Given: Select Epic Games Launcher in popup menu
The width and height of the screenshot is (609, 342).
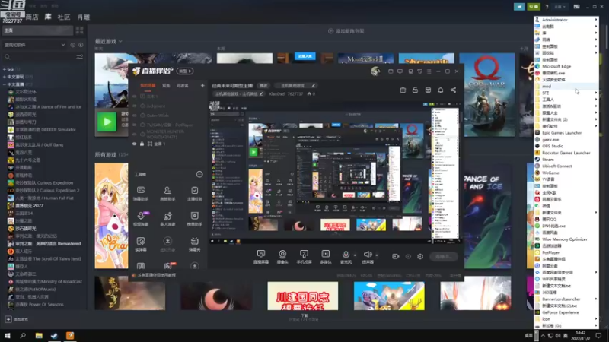Looking at the screenshot, I should [566, 132].
